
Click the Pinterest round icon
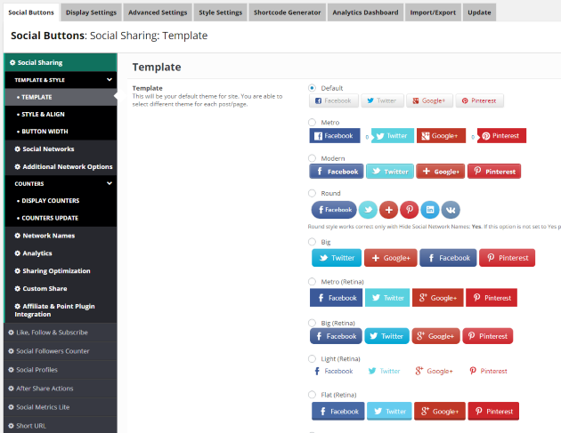410,210
